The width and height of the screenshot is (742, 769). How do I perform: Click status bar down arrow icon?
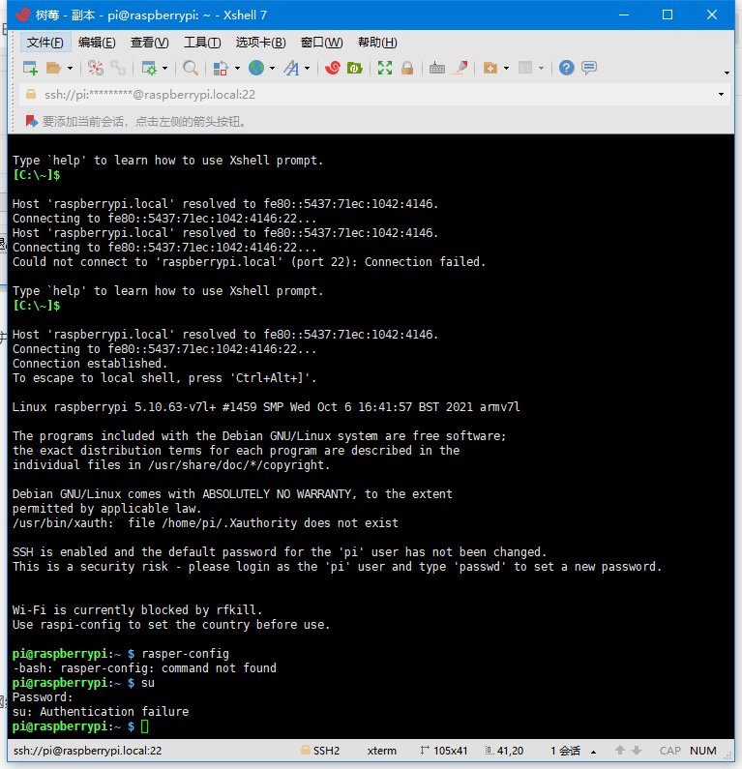(x=637, y=751)
